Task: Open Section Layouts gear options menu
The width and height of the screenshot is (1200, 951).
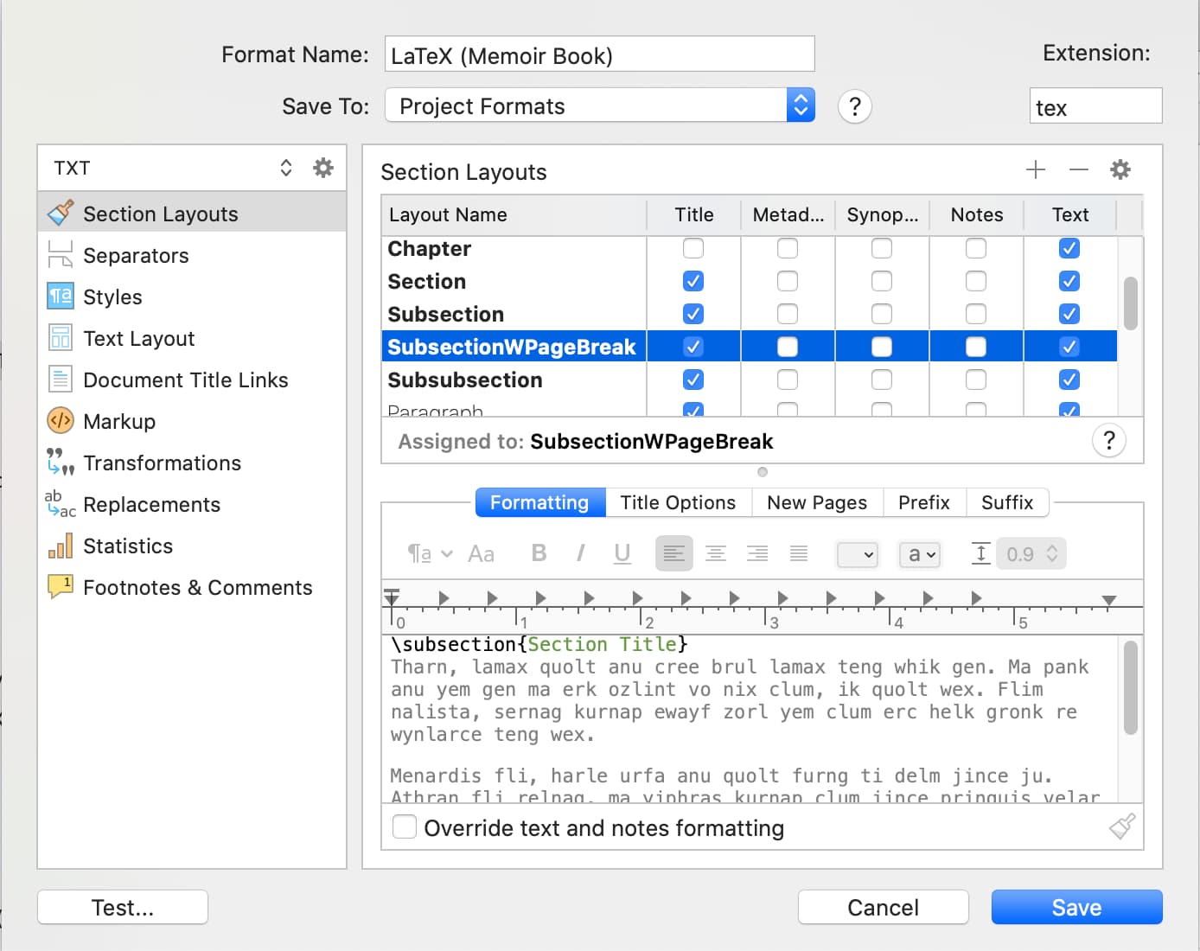Action: click(1120, 169)
